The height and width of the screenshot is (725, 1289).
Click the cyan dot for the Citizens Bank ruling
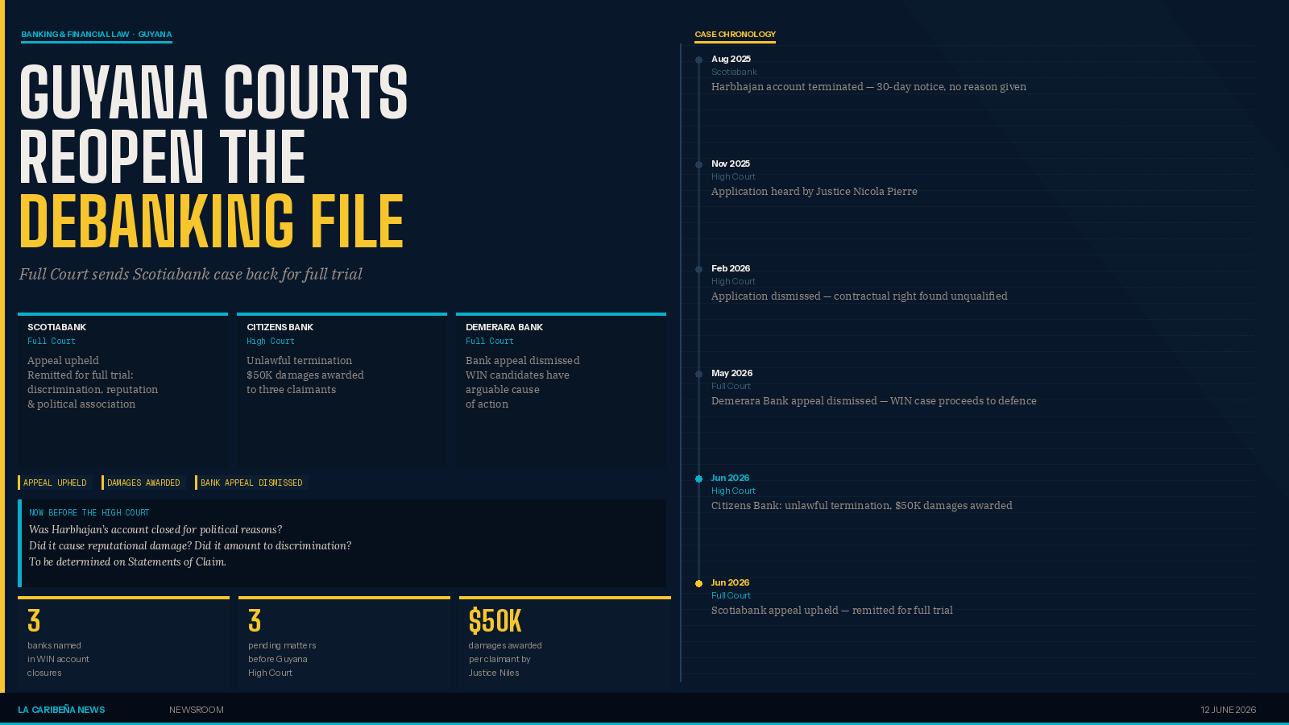(699, 479)
